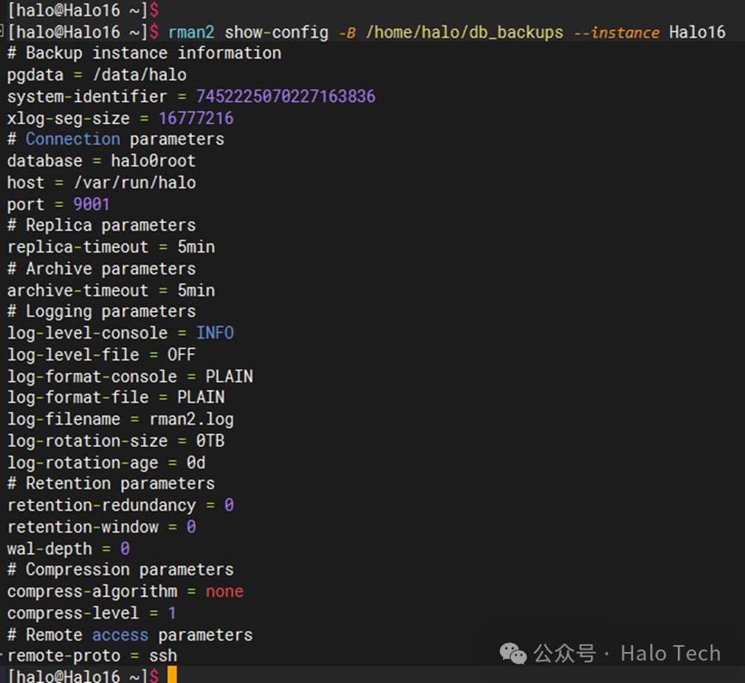Click the host value "/var/run/halo"

coord(135,183)
